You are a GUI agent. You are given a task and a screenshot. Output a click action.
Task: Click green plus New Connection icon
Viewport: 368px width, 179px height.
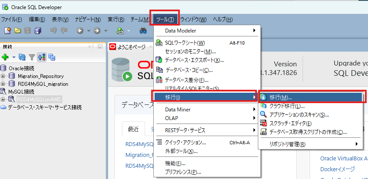5,57
